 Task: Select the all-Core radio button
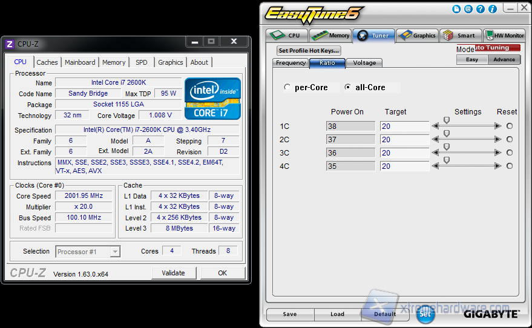[x=347, y=87]
